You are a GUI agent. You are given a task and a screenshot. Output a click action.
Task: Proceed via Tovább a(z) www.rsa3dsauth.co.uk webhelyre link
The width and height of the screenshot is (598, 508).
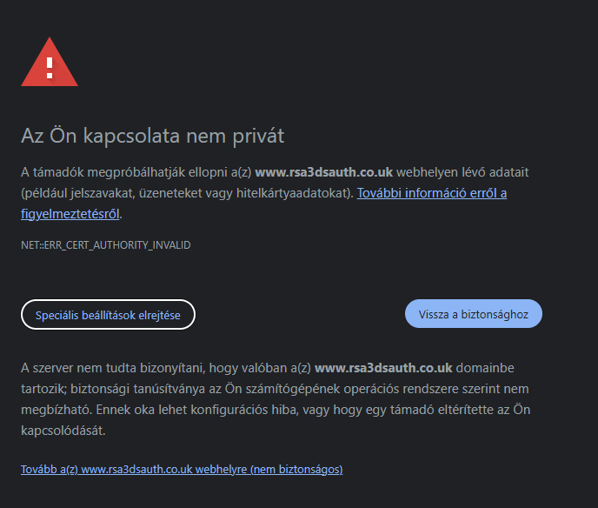pyautogui.click(x=182, y=469)
